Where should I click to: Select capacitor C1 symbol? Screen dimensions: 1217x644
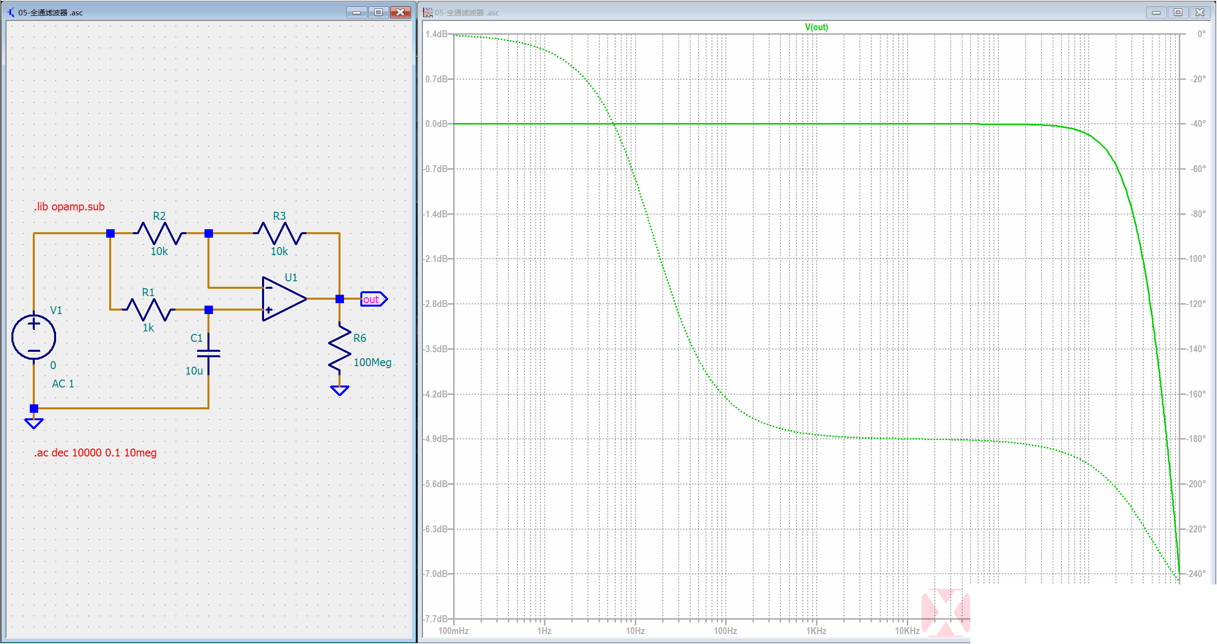tap(208, 353)
